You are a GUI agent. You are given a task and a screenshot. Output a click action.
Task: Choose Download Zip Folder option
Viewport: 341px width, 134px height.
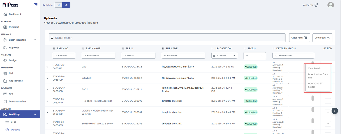click(x=315, y=85)
